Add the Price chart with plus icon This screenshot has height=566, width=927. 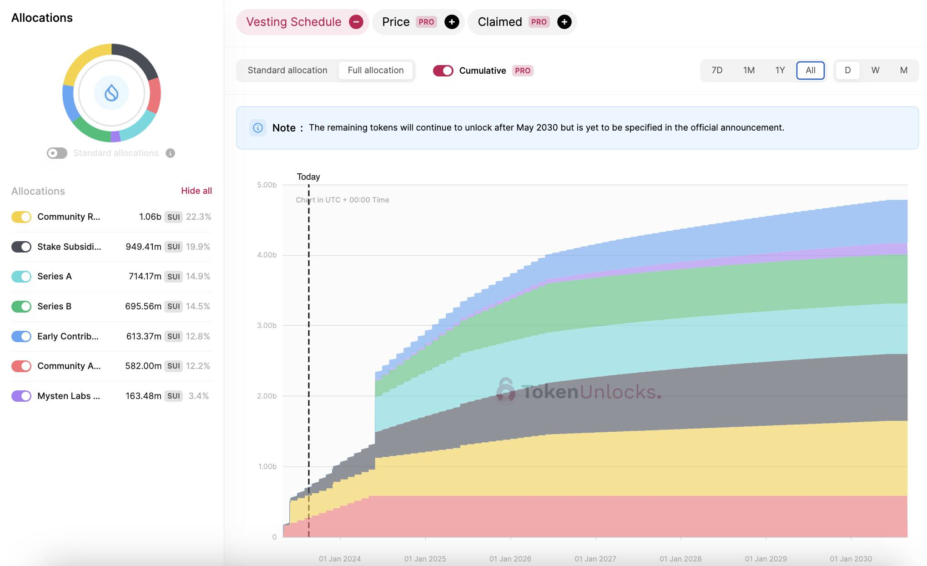pos(452,22)
